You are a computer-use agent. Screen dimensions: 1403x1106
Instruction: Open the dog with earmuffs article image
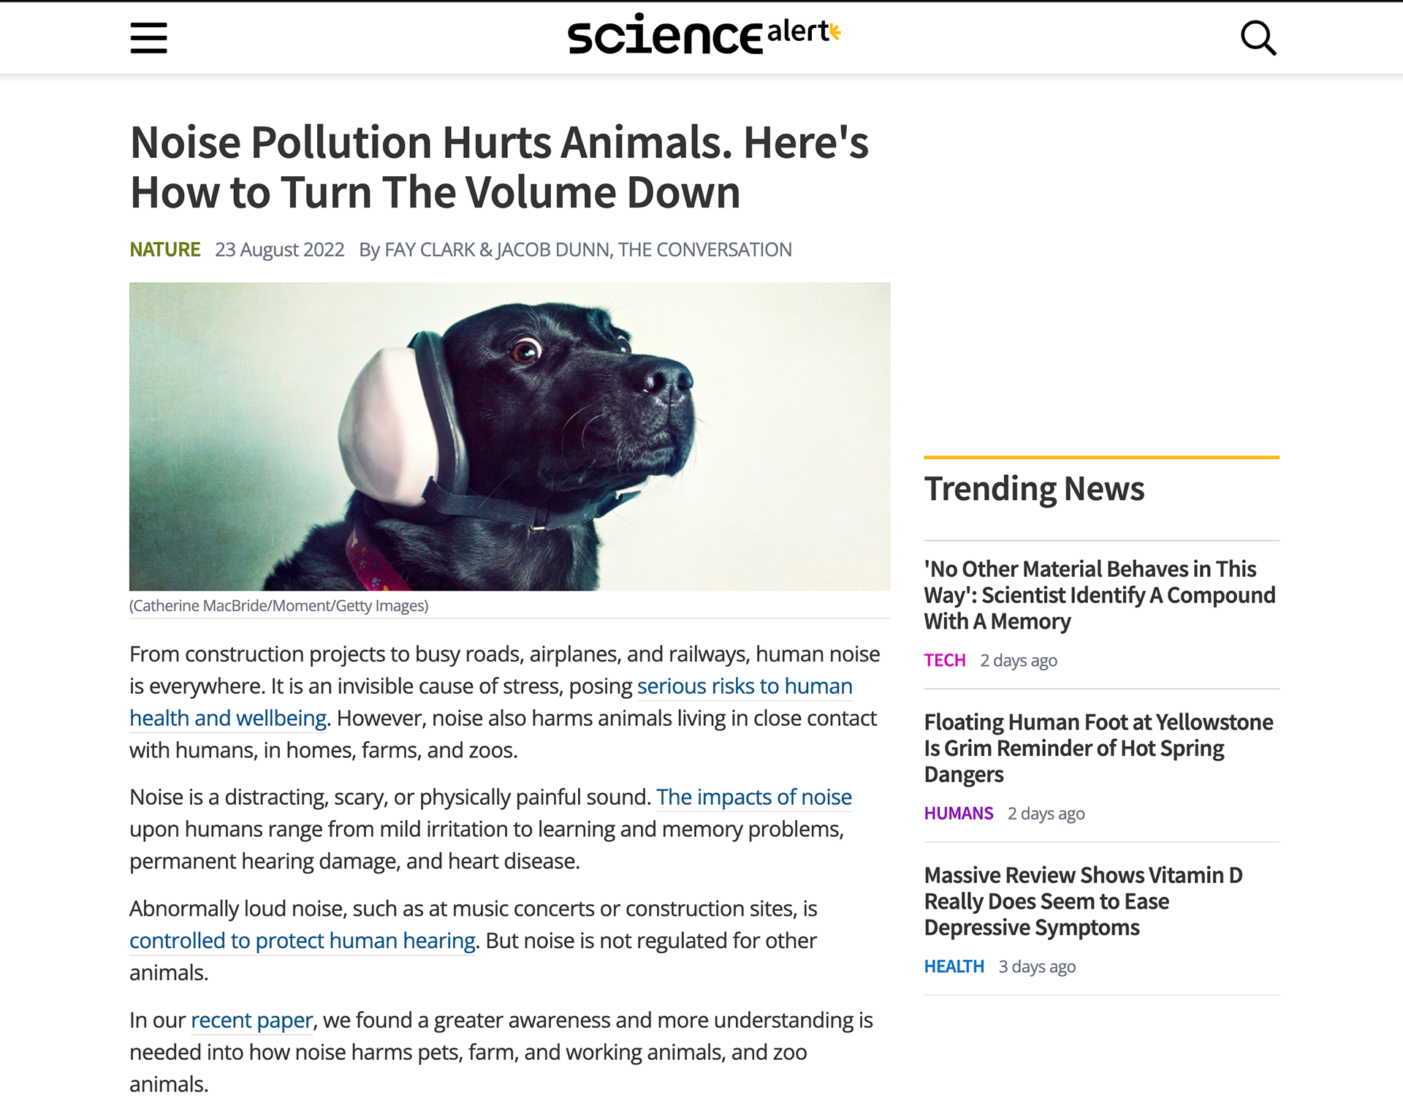tap(510, 436)
